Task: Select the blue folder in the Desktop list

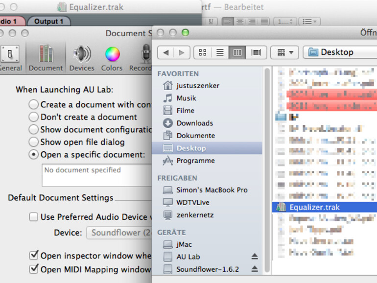Action: tap(281, 118)
